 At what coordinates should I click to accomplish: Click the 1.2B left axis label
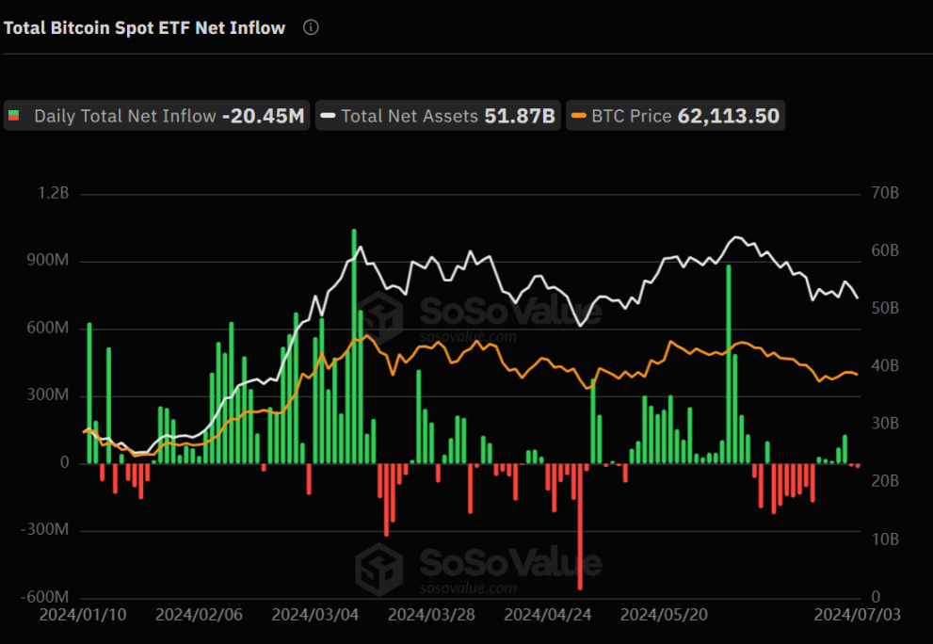(53, 193)
